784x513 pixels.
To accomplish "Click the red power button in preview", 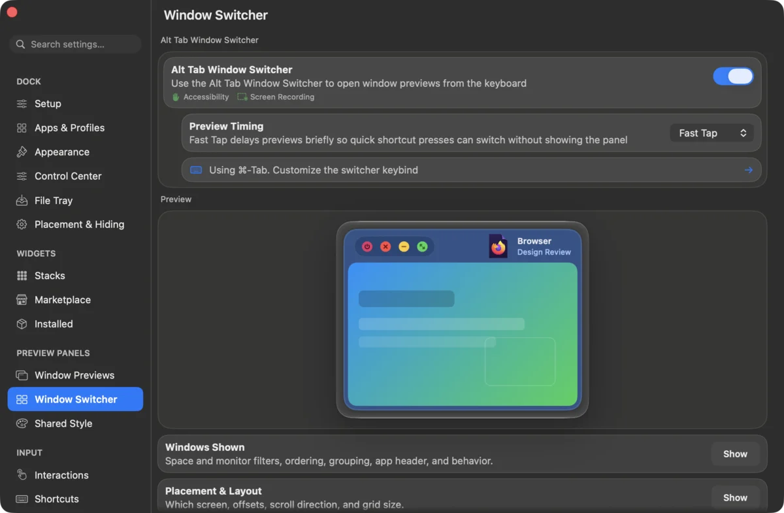I will coord(367,246).
